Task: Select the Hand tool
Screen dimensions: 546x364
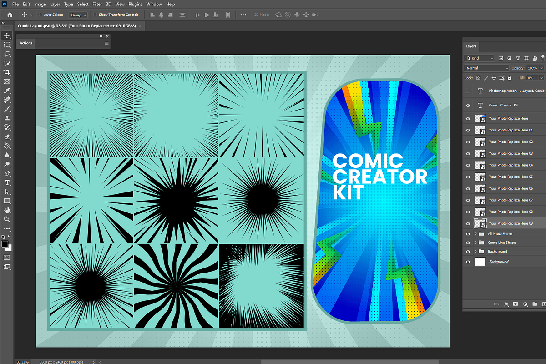Action: click(7, 210)
